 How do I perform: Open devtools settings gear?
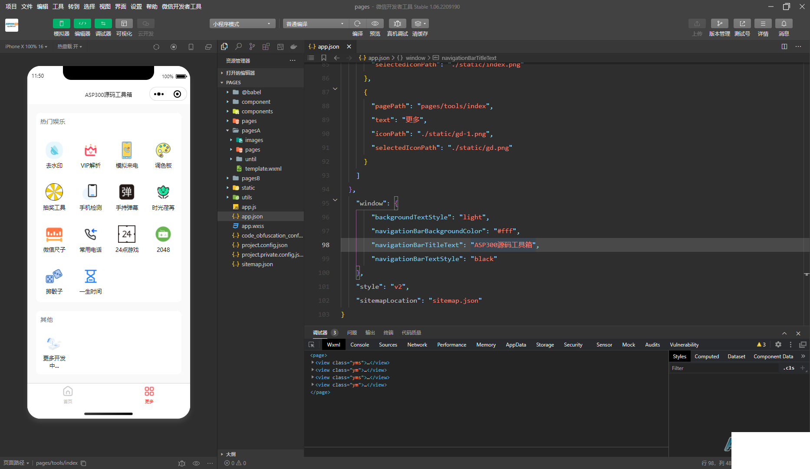[778, 344]
